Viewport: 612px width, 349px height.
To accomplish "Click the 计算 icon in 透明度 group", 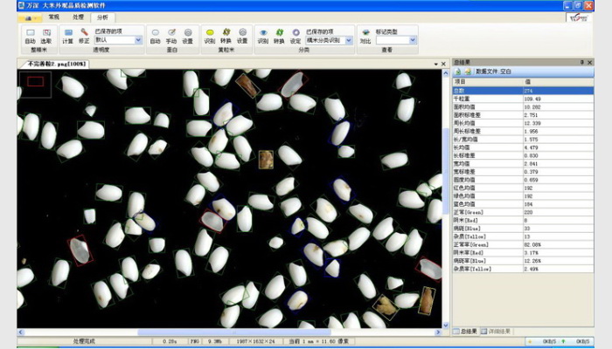I will [68, 34].
